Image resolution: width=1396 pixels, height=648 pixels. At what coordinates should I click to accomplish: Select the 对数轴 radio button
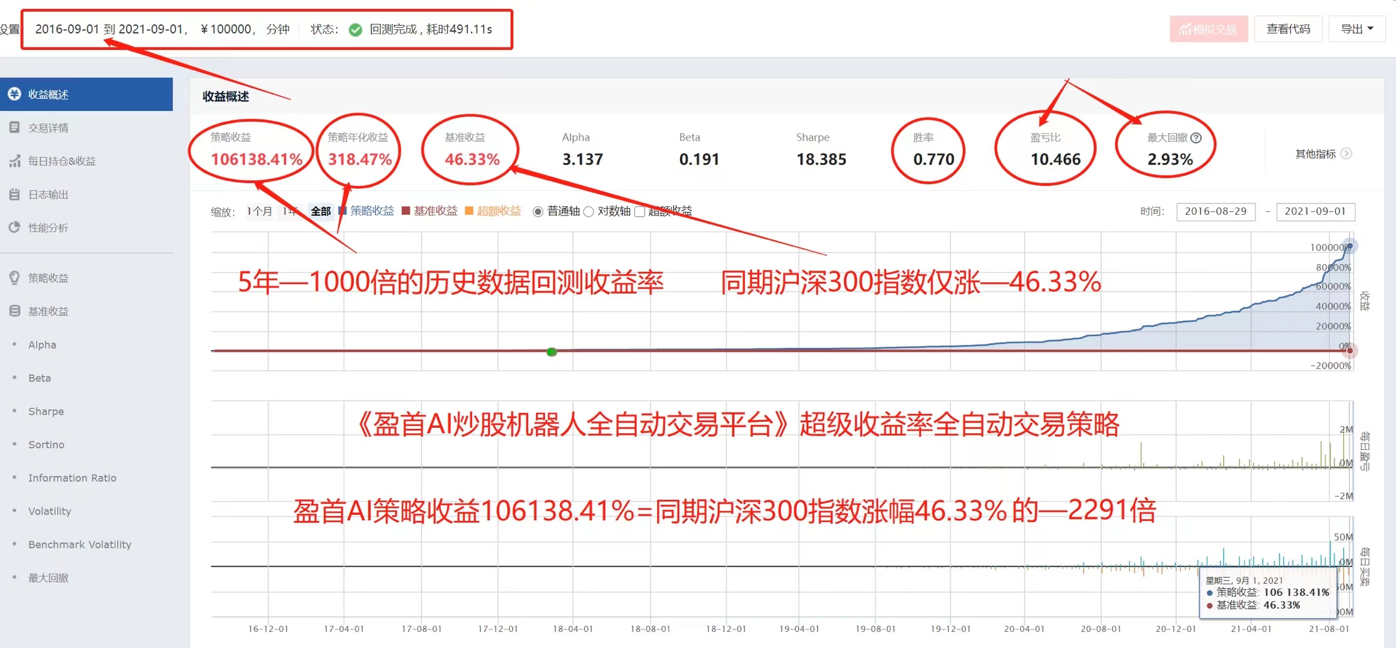point(589,211)
